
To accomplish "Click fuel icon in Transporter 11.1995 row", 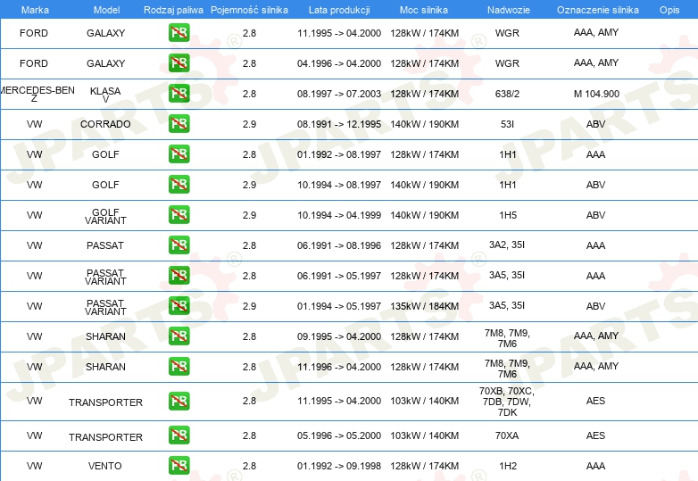I will (179, 401).
